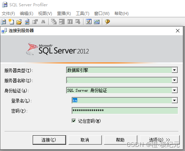Click the New Template icon with sun badge
The width and height of the screenshot is (185, 151).
coord(11,22)
